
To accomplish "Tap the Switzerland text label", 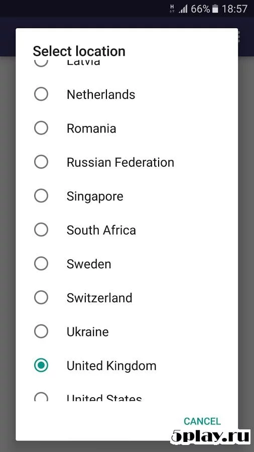I will pos(99,298).
